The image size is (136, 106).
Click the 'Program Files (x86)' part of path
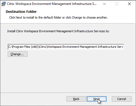click(x=25, y=47)
